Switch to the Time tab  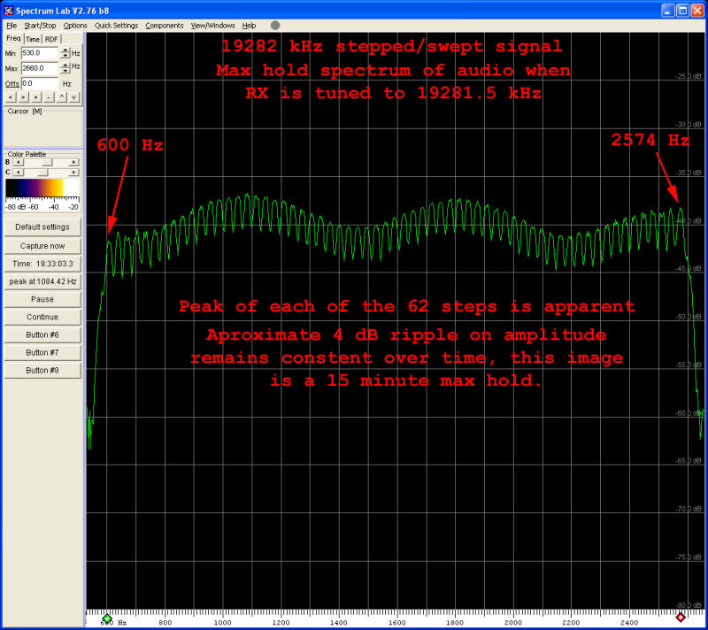[33, 39]
